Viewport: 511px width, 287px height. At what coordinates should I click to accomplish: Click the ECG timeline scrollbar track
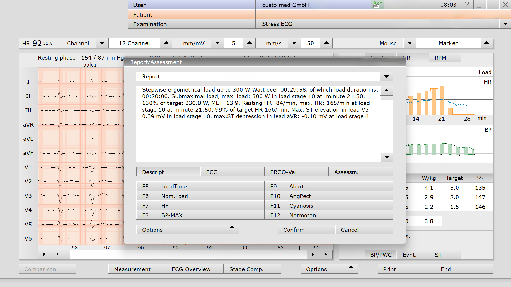188,254
